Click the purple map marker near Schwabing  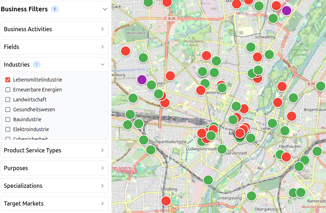(287, 11)
